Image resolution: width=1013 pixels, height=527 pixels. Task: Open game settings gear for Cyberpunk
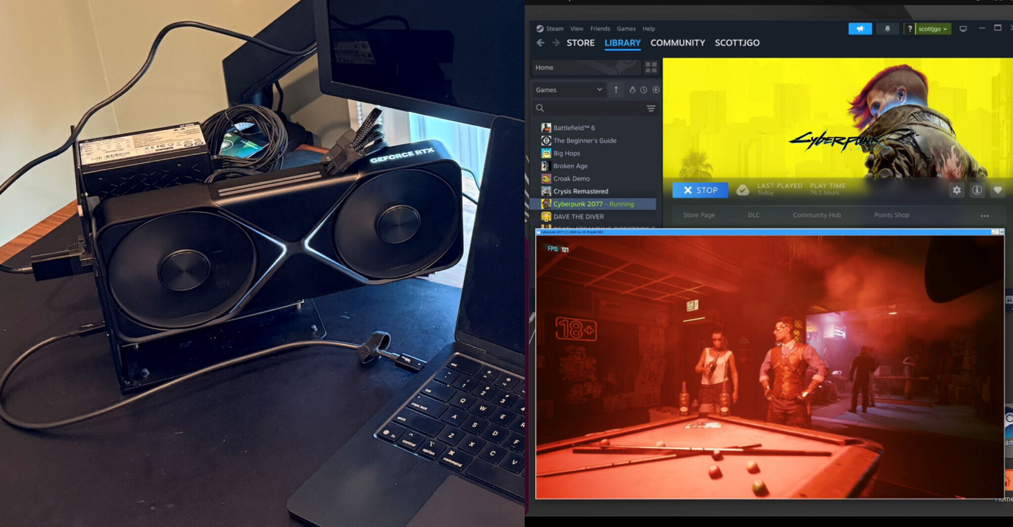[x=957, y=190]
